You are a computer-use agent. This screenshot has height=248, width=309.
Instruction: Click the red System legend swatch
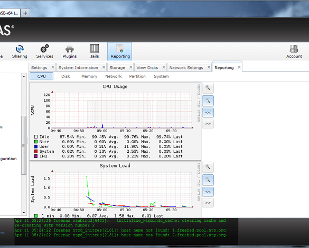point(36,151)
